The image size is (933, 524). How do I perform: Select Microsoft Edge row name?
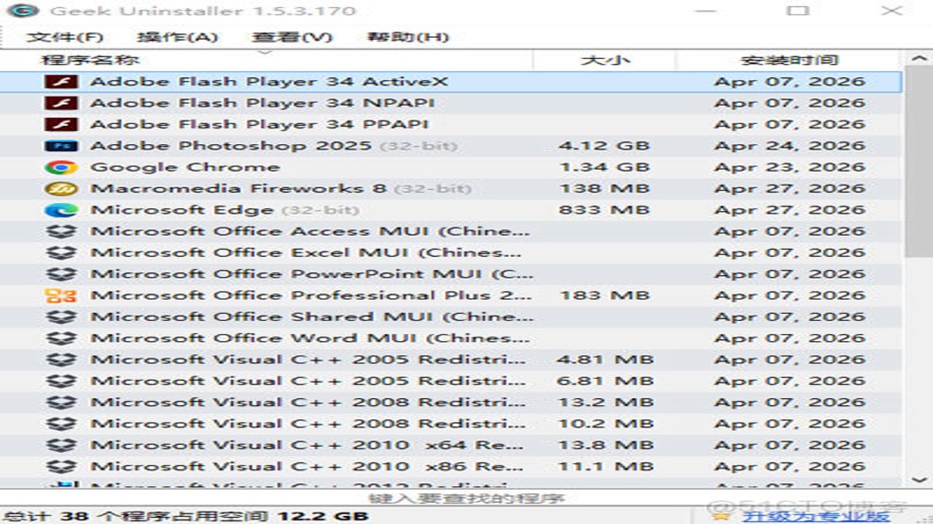[181, 210]
